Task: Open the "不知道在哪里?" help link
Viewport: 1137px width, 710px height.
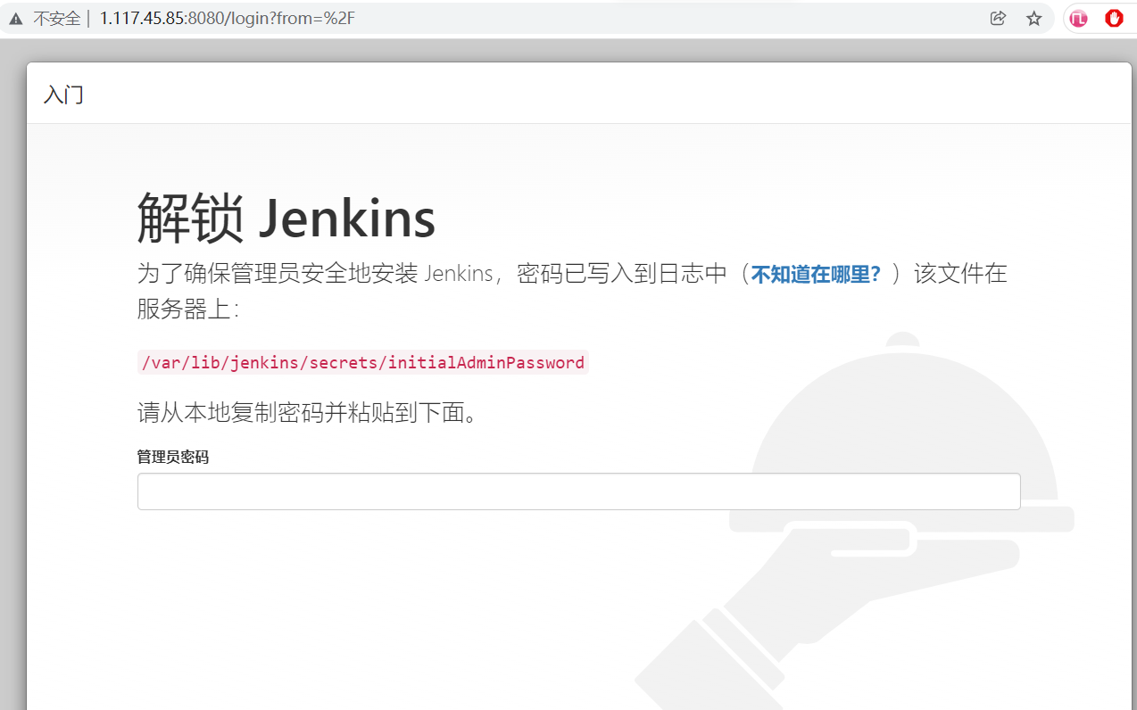Action: point(816,275)
